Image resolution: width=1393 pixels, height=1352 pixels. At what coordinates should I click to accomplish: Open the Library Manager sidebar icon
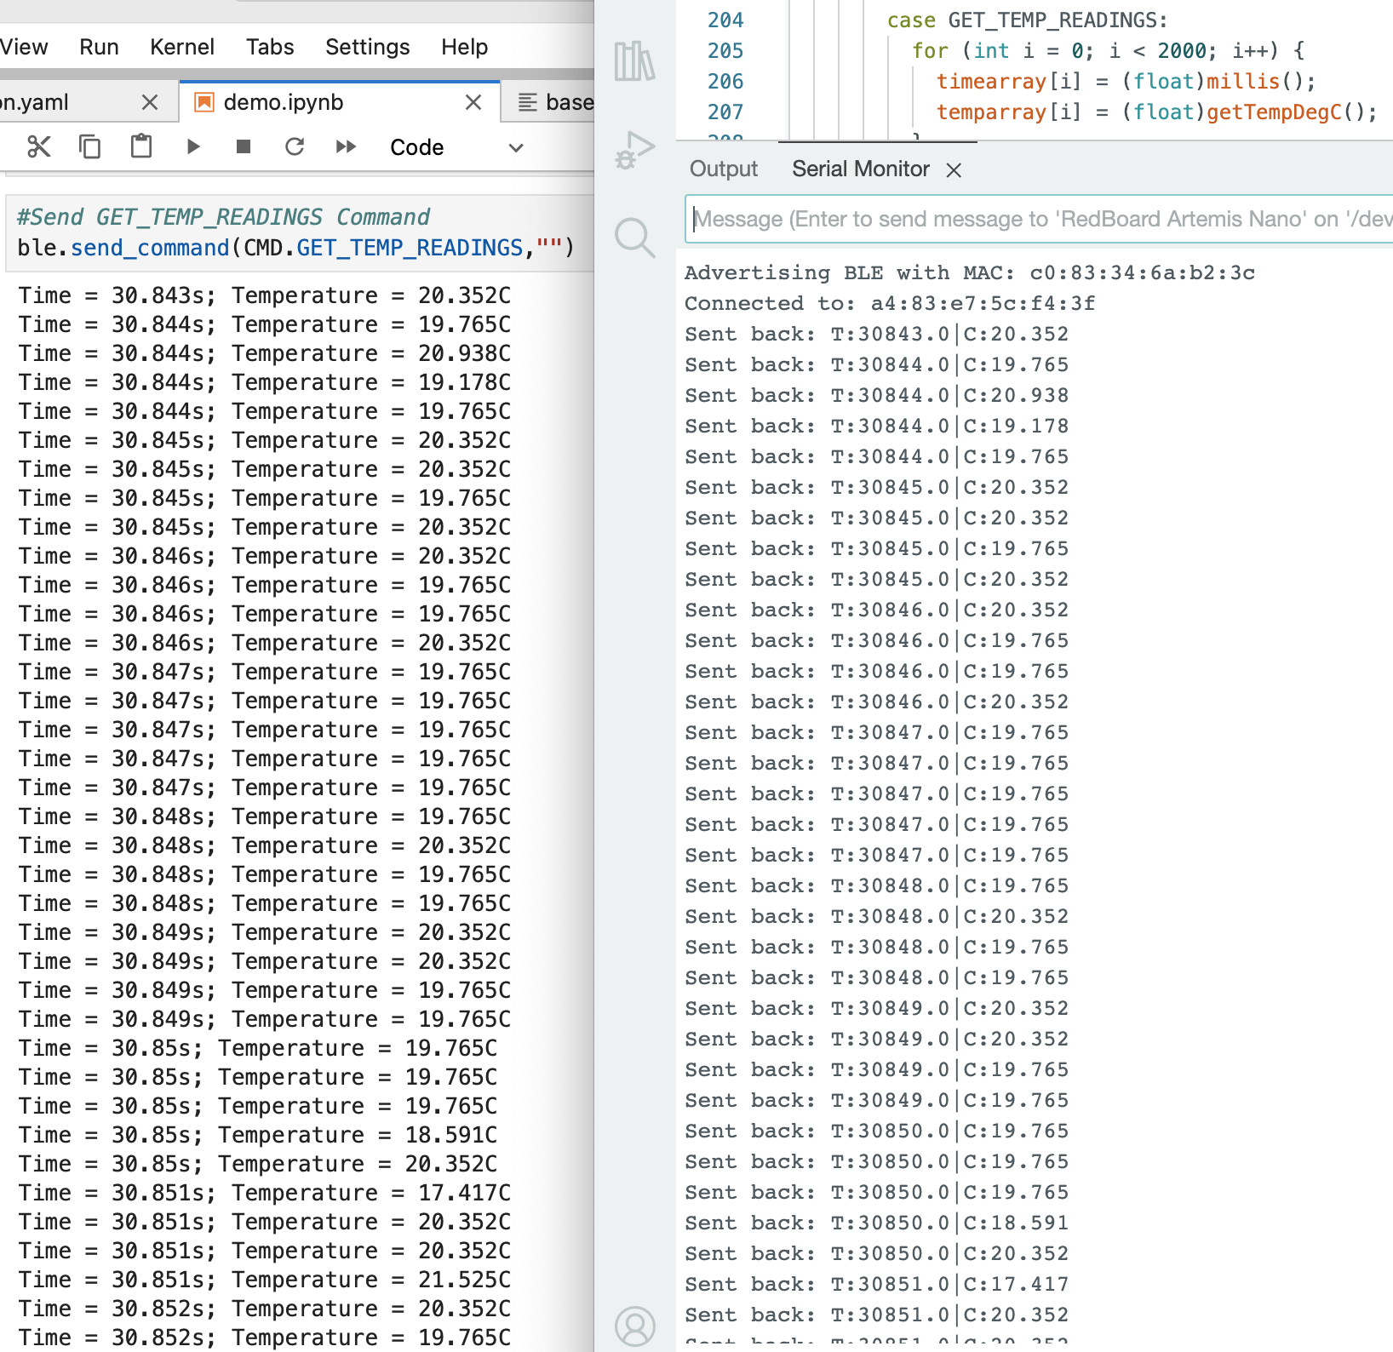click(634, 62)
